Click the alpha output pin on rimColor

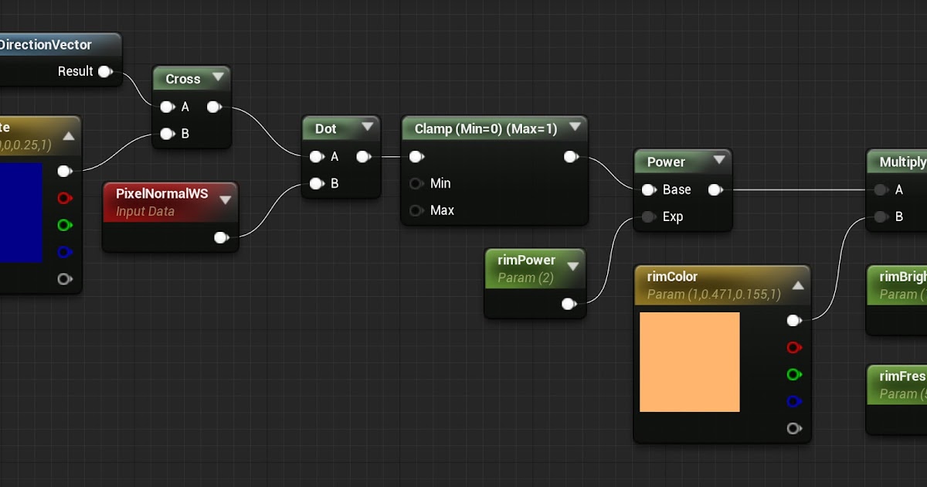[793, 427]
